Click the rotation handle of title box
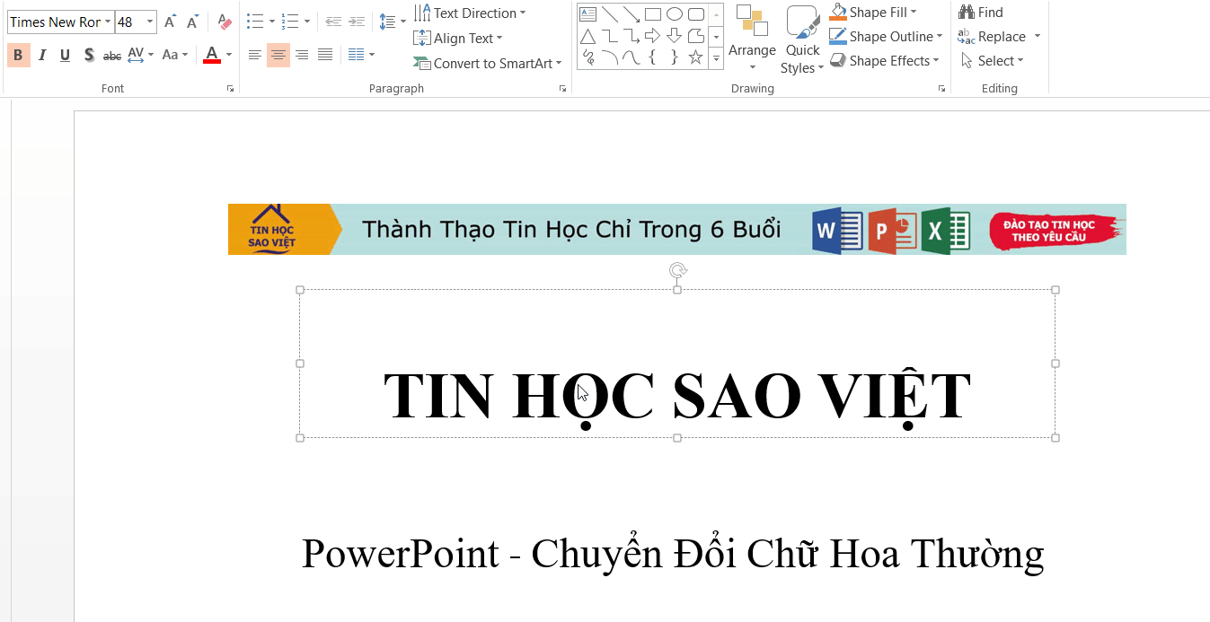The height and width of the screenshot is (622, 1210). (677, 270)
